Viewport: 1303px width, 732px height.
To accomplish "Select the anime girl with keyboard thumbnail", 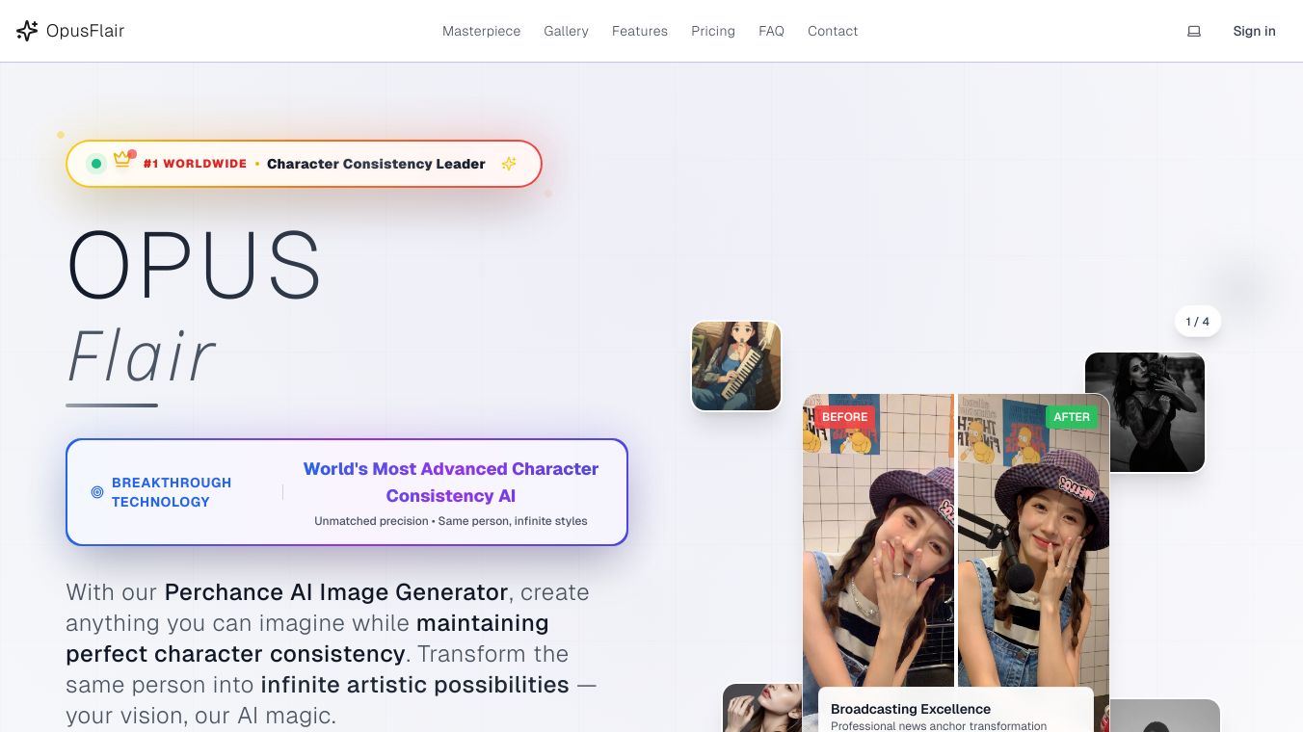I will (736, 366).
